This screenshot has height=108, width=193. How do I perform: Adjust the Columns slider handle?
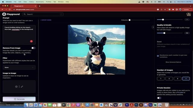coord(129,20)
